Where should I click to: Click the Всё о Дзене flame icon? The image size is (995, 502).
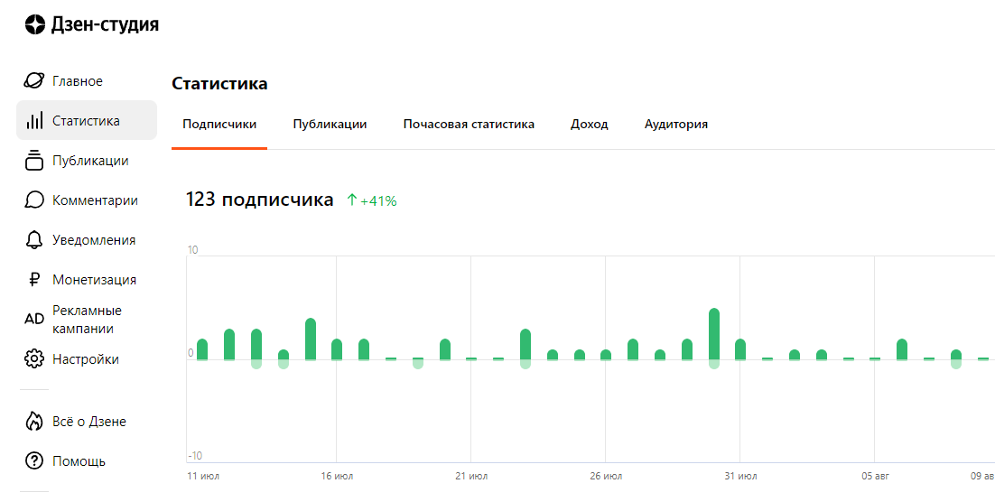(x=34, y=422)
